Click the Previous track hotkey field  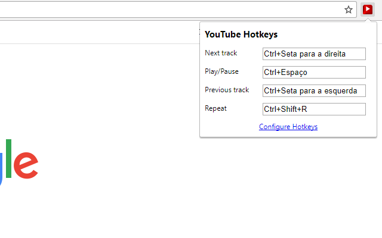(314, 90)
